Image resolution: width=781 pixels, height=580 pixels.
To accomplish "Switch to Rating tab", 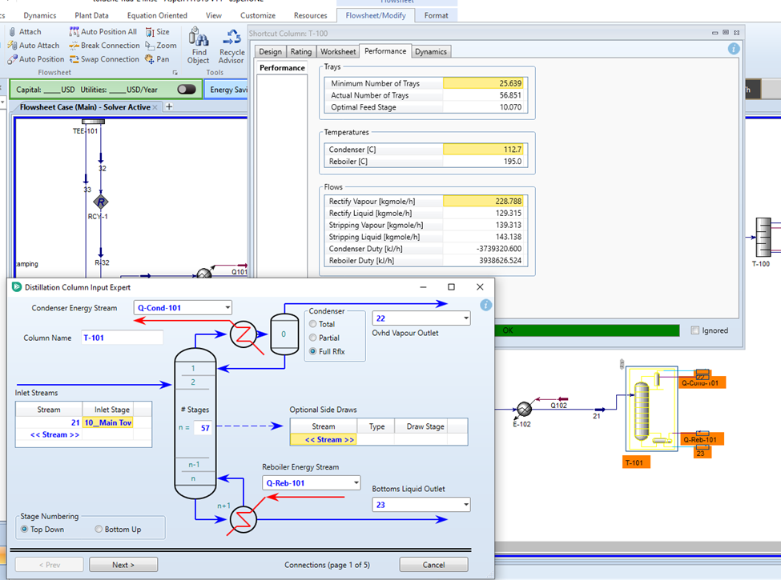I will point(301,52).
